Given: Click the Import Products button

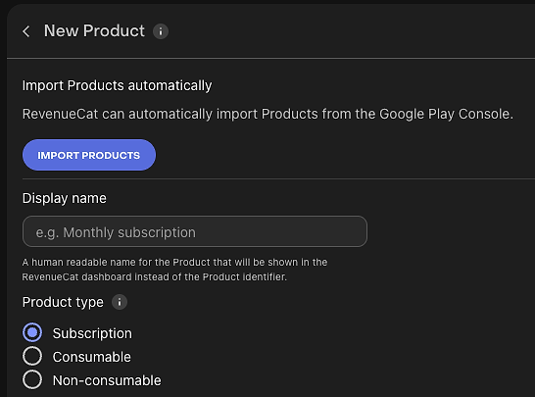Looking at the screenshot, I should pos(89,155).
